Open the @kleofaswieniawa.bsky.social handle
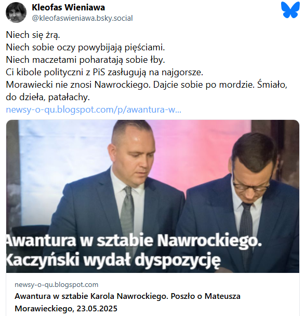Viewport: 305px width, 316px height. (82, 18)
